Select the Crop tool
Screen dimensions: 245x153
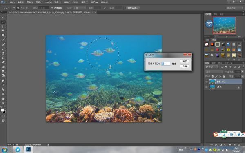point(3,35)
